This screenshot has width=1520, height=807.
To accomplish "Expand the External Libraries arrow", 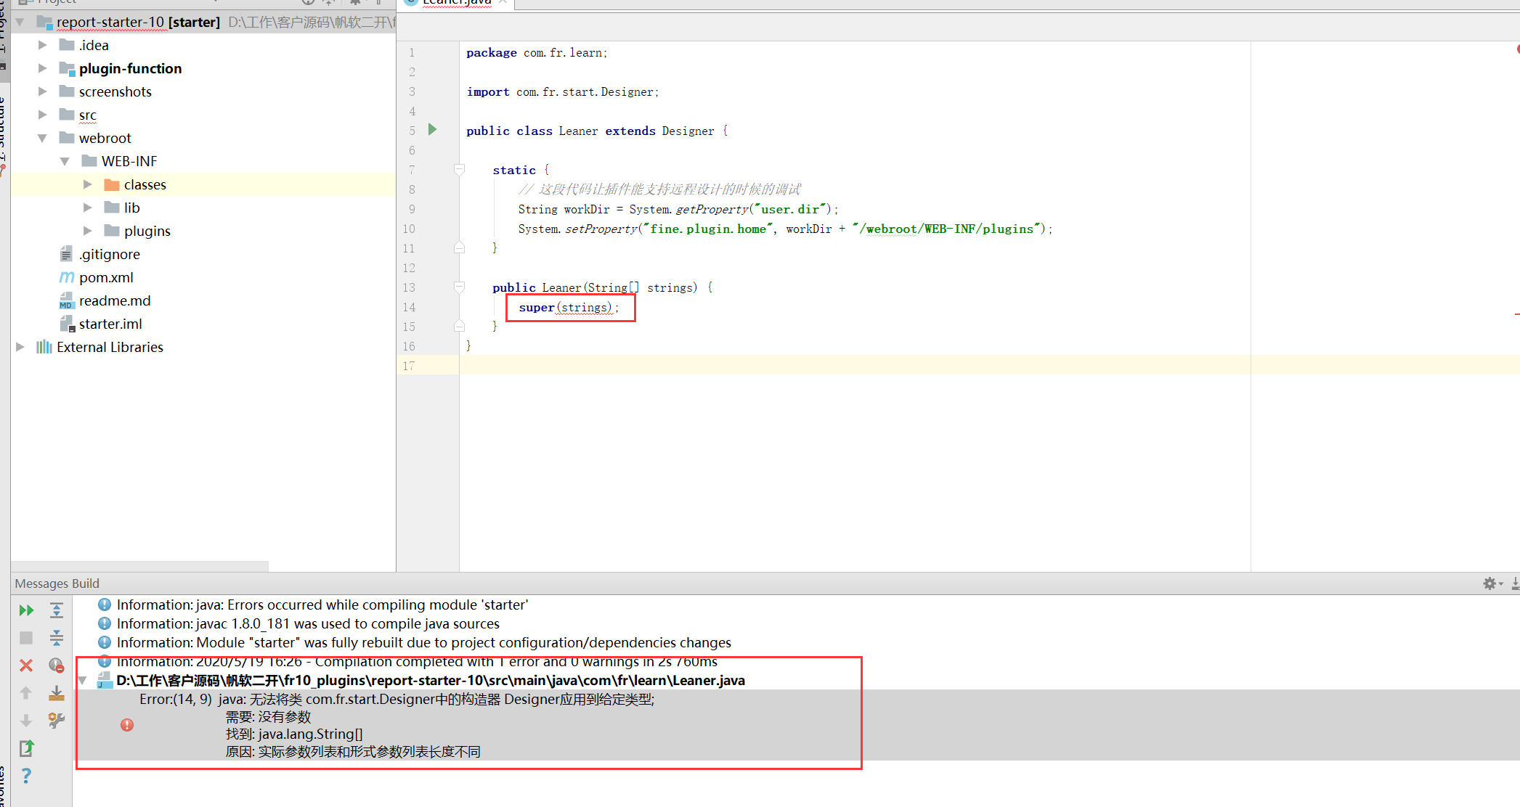I will 20,347.
